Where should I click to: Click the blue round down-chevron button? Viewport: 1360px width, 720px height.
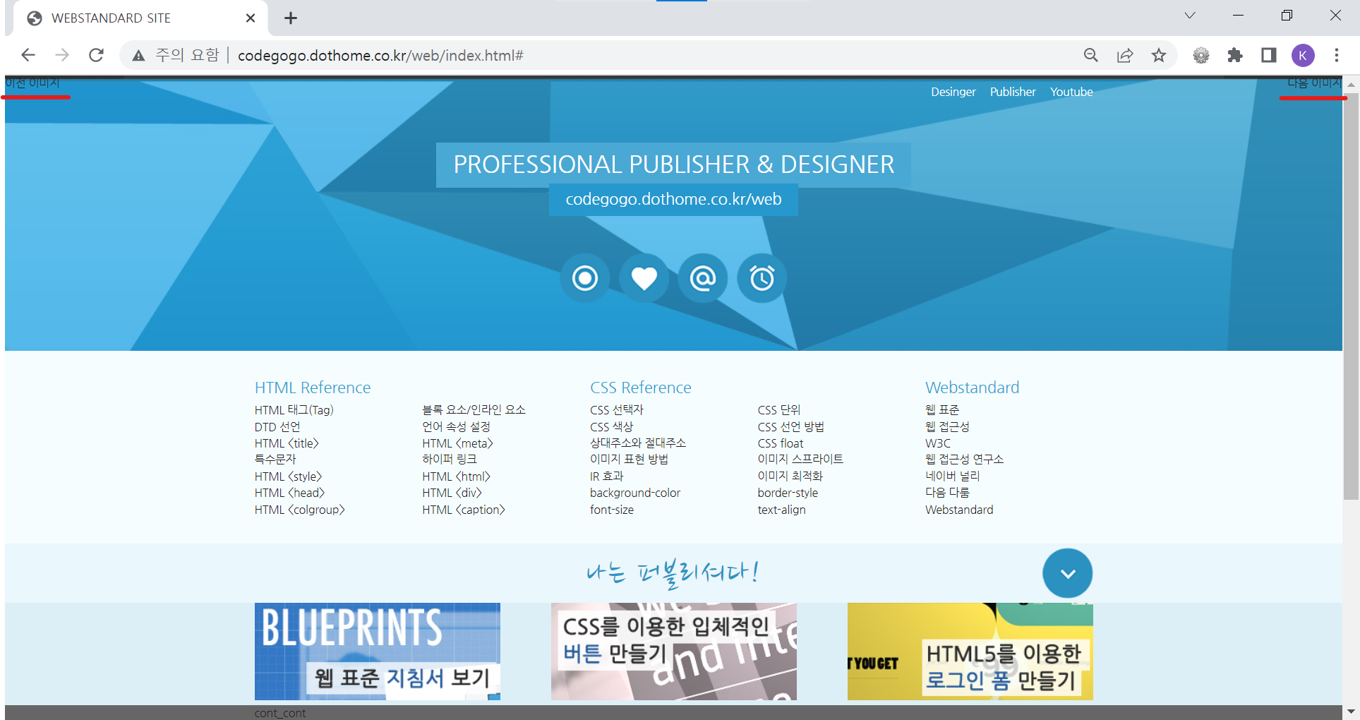point(1067,573)
